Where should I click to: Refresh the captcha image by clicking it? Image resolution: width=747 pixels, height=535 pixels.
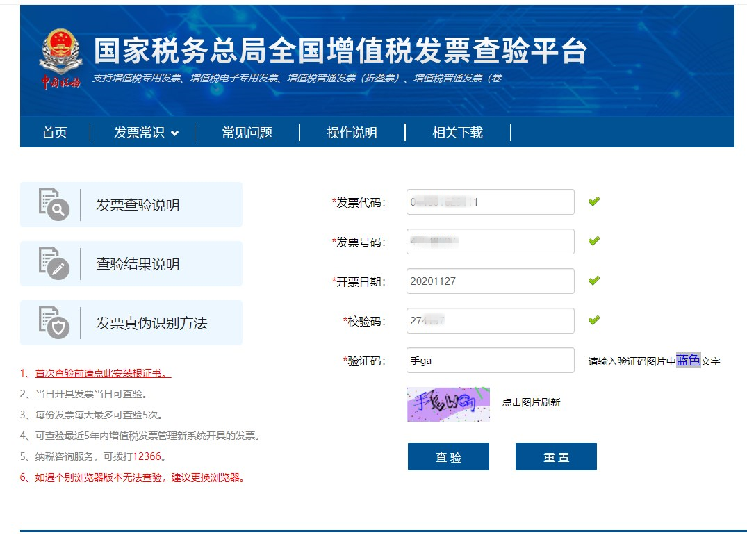(x=448, y=404)
